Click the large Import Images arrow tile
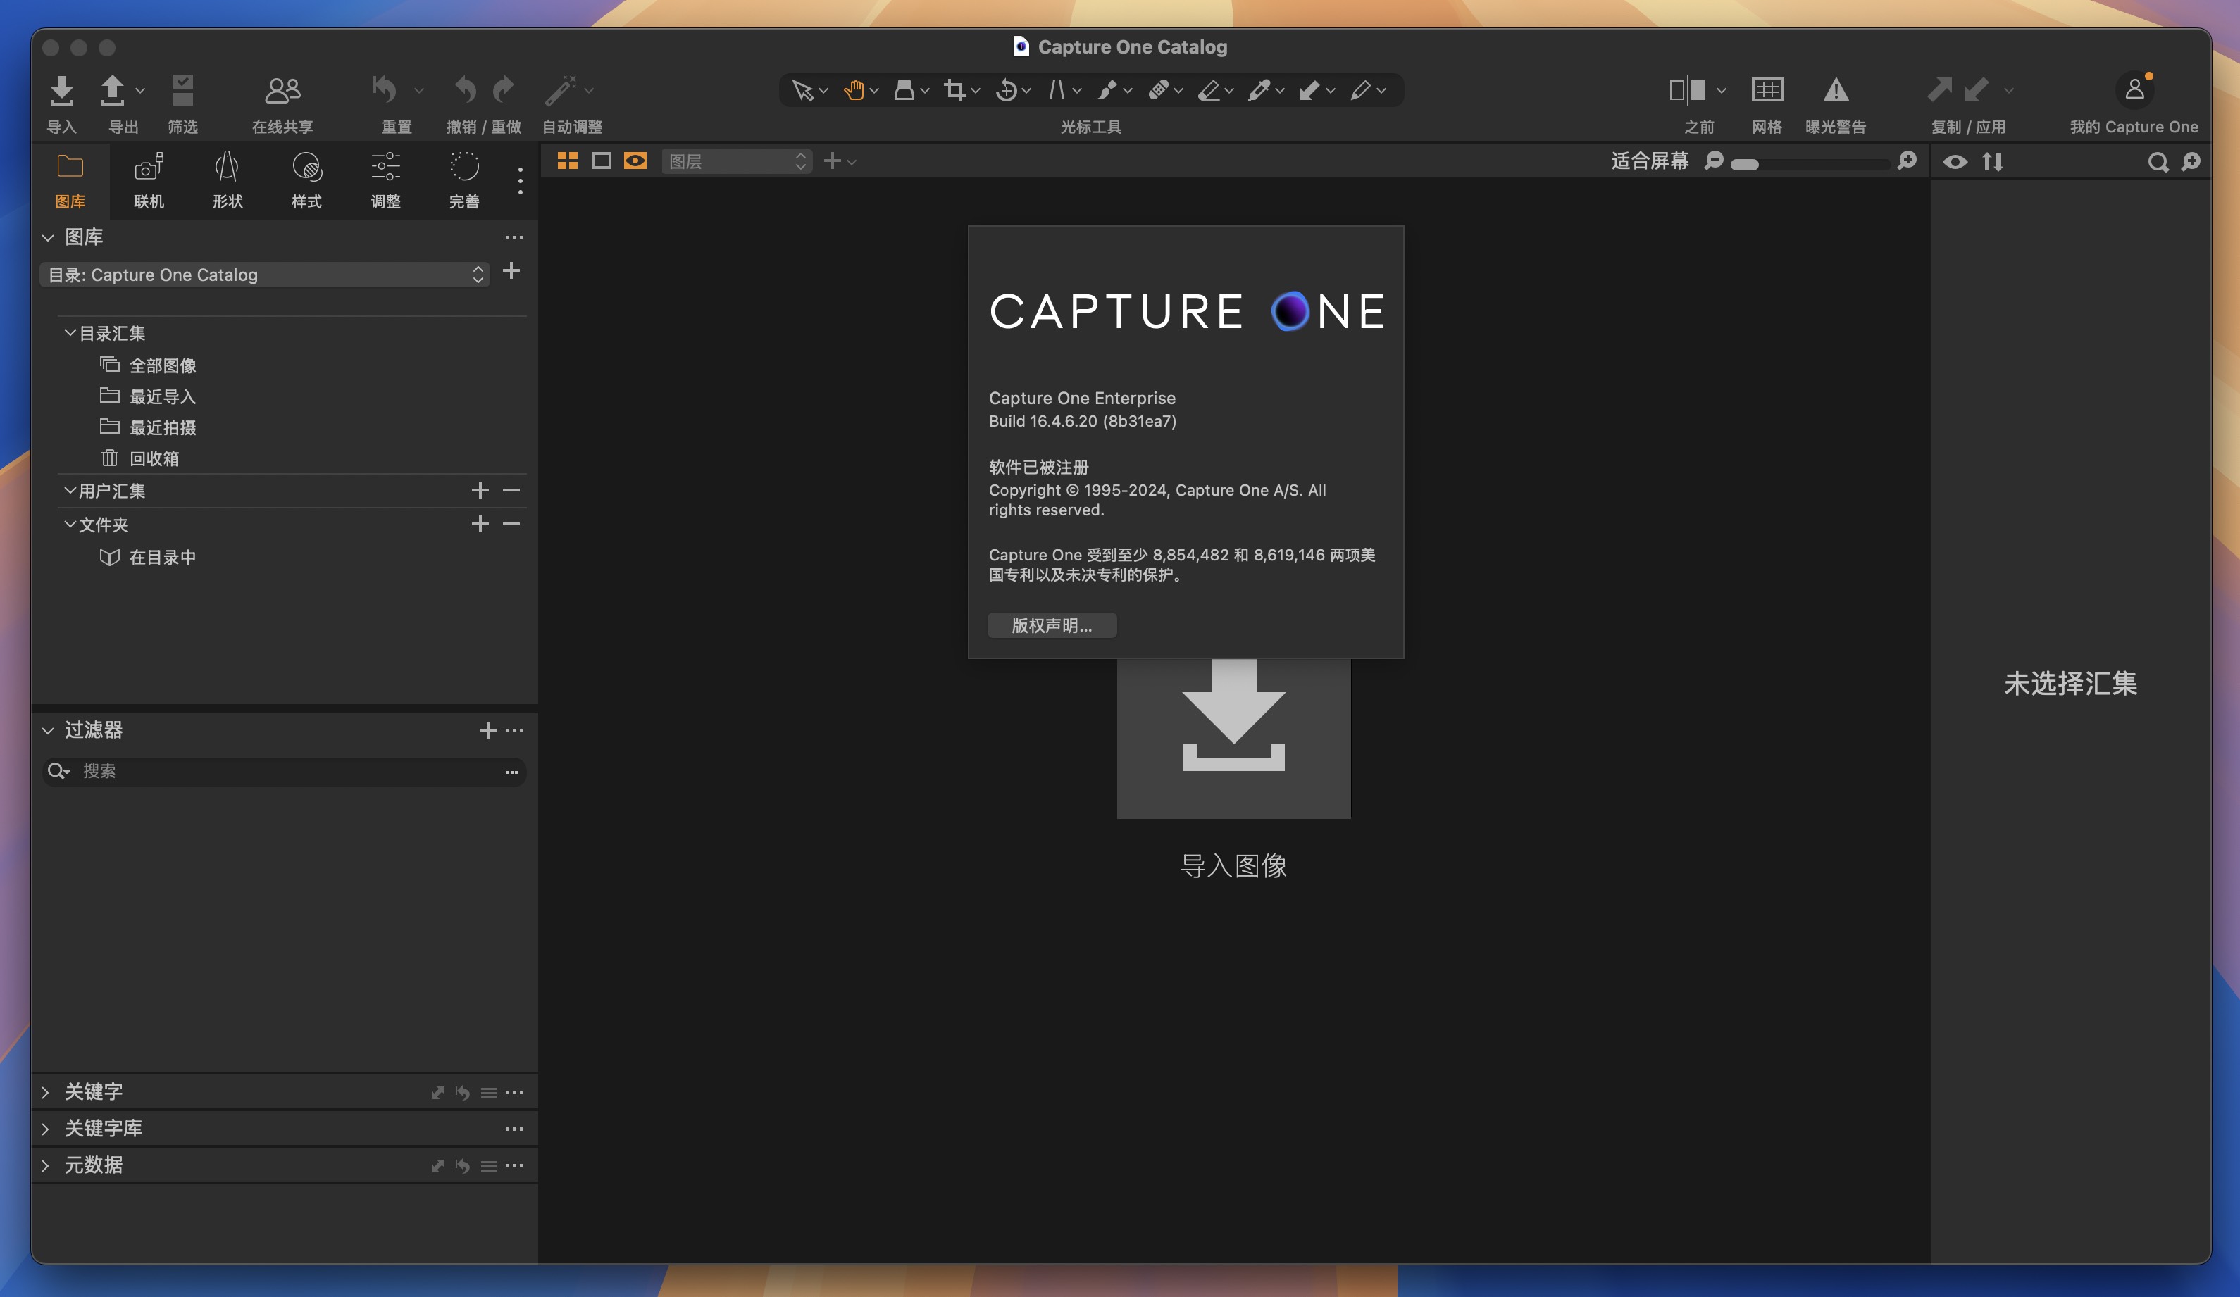Screen dimensions: 2240x1297 tap(1234, 738)
